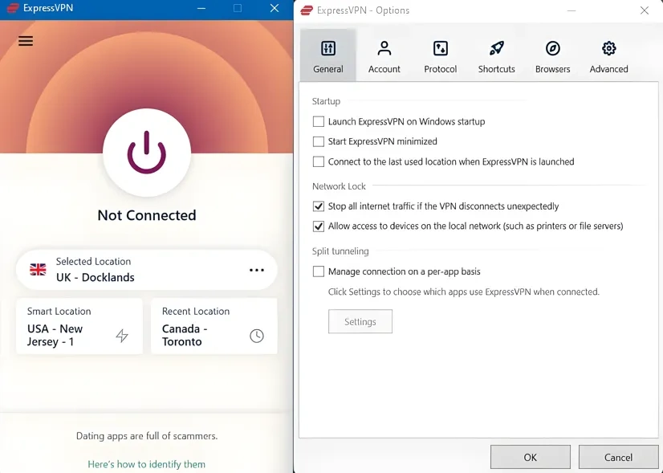Screen dimensions: 663x473
Task: Open the hamburger menu in ExpressVPN
Action: click(x=26, y=41)
